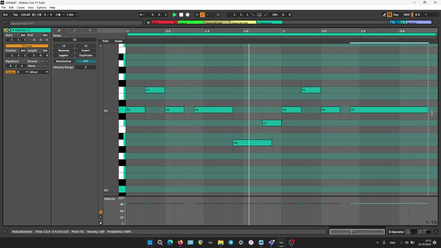Click the browser search field
Image resolution: width=441 pixels, height=248 pixels.
pyautogui.click(x=76, y=23)
